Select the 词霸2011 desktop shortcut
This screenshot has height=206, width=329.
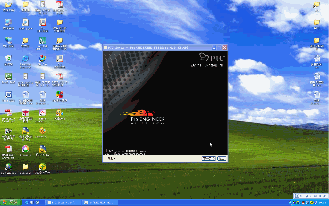tap(60, 115)
